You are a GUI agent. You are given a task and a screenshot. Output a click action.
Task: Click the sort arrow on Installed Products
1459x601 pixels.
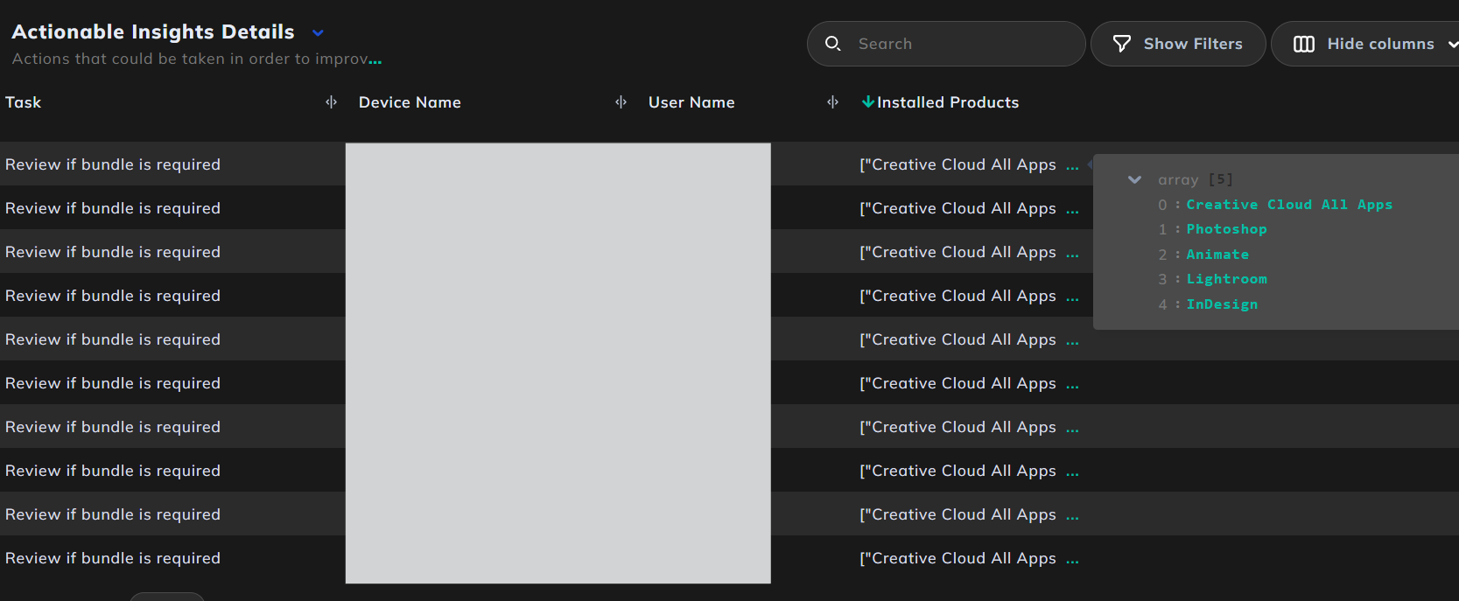[x=867, y=102]
